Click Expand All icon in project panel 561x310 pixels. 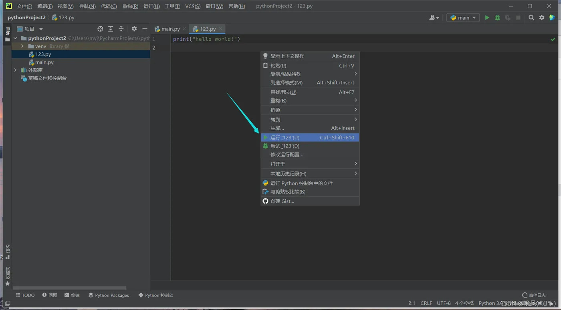111,29
